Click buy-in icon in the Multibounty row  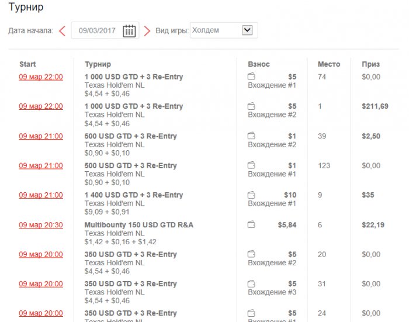pyautogui.click(x=252, y=224)
